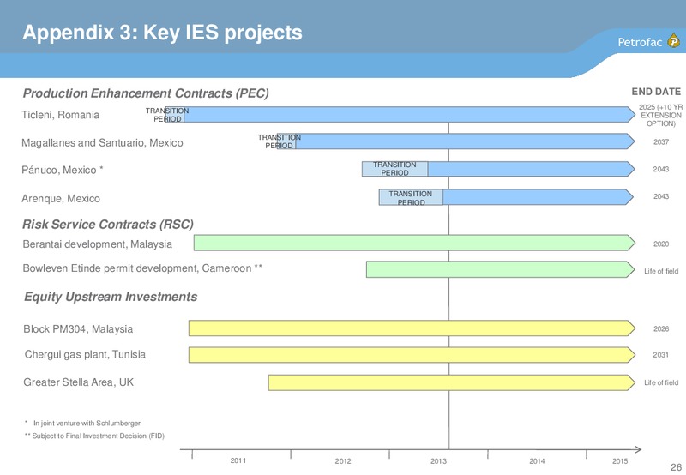This screenshot has height=475, width=686.
Task: Click the '2037' end date for Magallanes
Action: [x=661, y=142]
